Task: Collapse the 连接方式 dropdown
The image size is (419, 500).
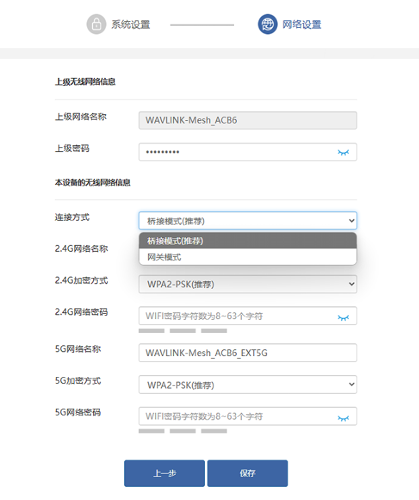Action: (247, 221)
